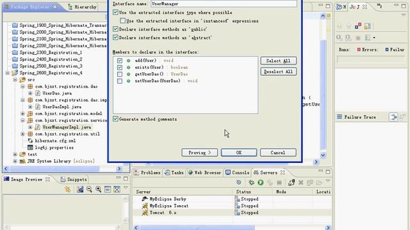410x230 pixels.
Task: Toggle 'Use extracted interface in instanceof expressions'
Action: (x=122, y=20)
